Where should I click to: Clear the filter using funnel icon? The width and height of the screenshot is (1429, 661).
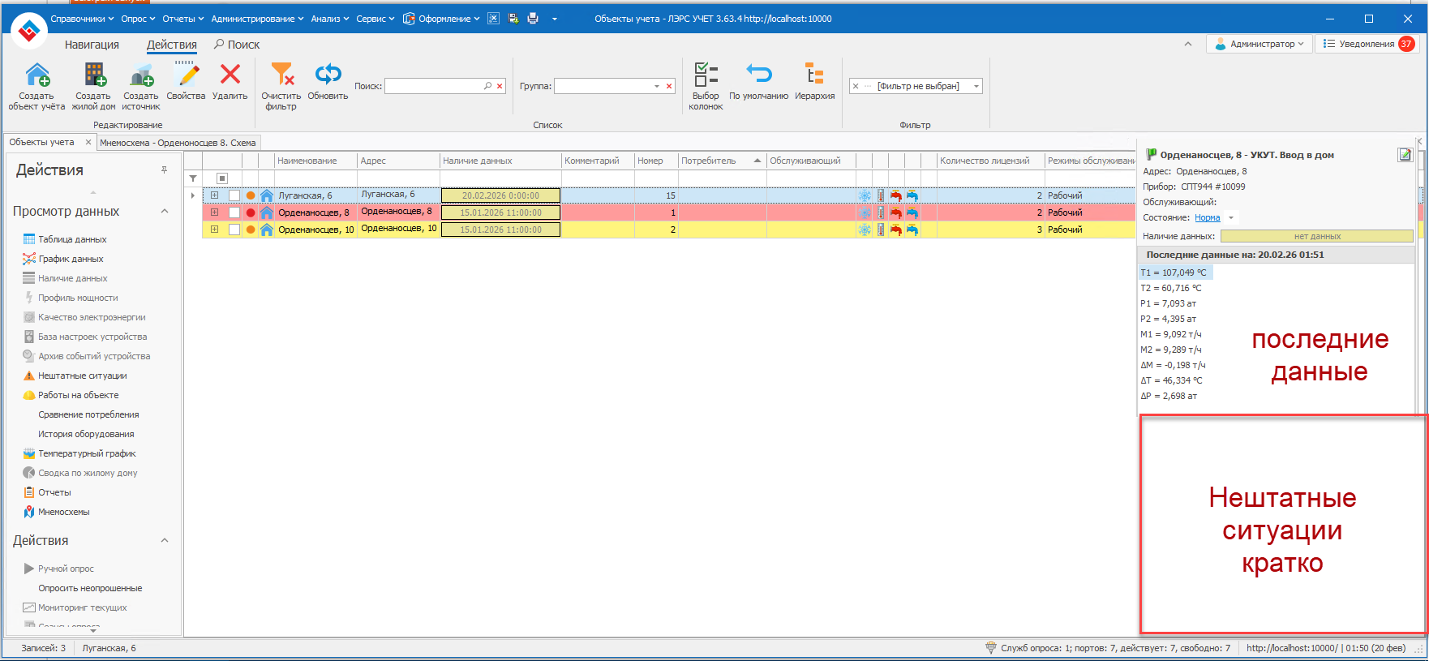point(281,75)
